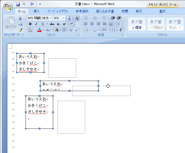Toggle Bold formatting
Screen dimensions: 185x153
click(x=30, y=24)
